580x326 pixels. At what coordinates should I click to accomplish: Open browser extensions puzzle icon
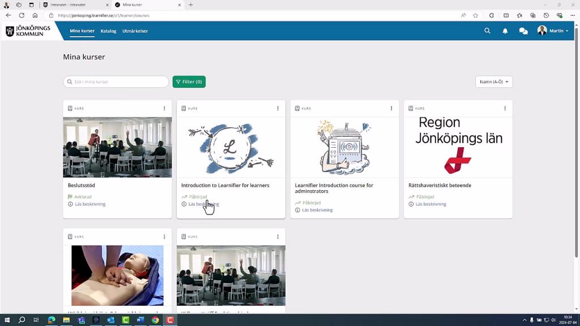(x=492, y=15)
